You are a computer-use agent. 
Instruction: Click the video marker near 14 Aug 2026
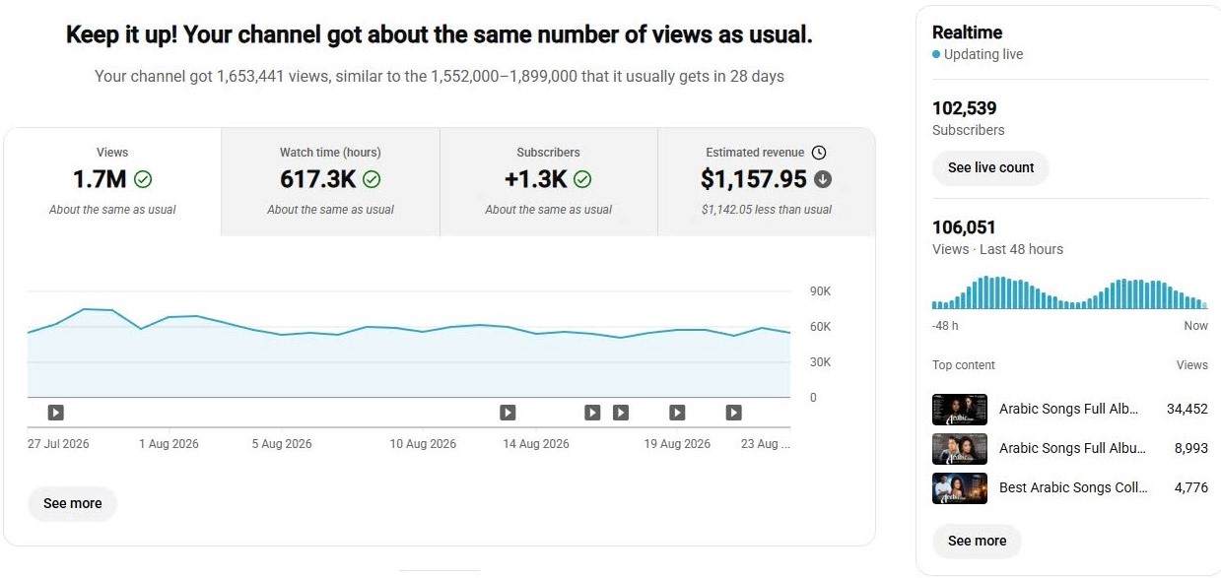coord(508,413)
